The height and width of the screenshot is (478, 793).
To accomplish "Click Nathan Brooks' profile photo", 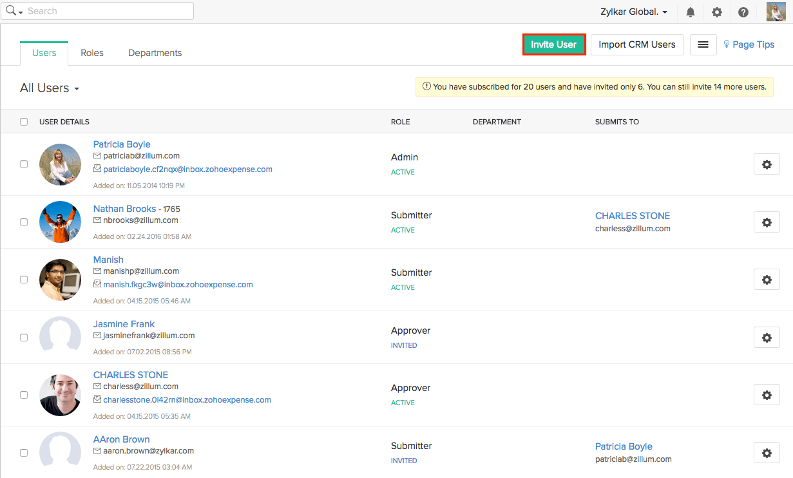I will (60, 222).
